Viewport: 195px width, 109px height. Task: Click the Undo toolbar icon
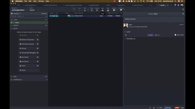click(x=74, y=10)
